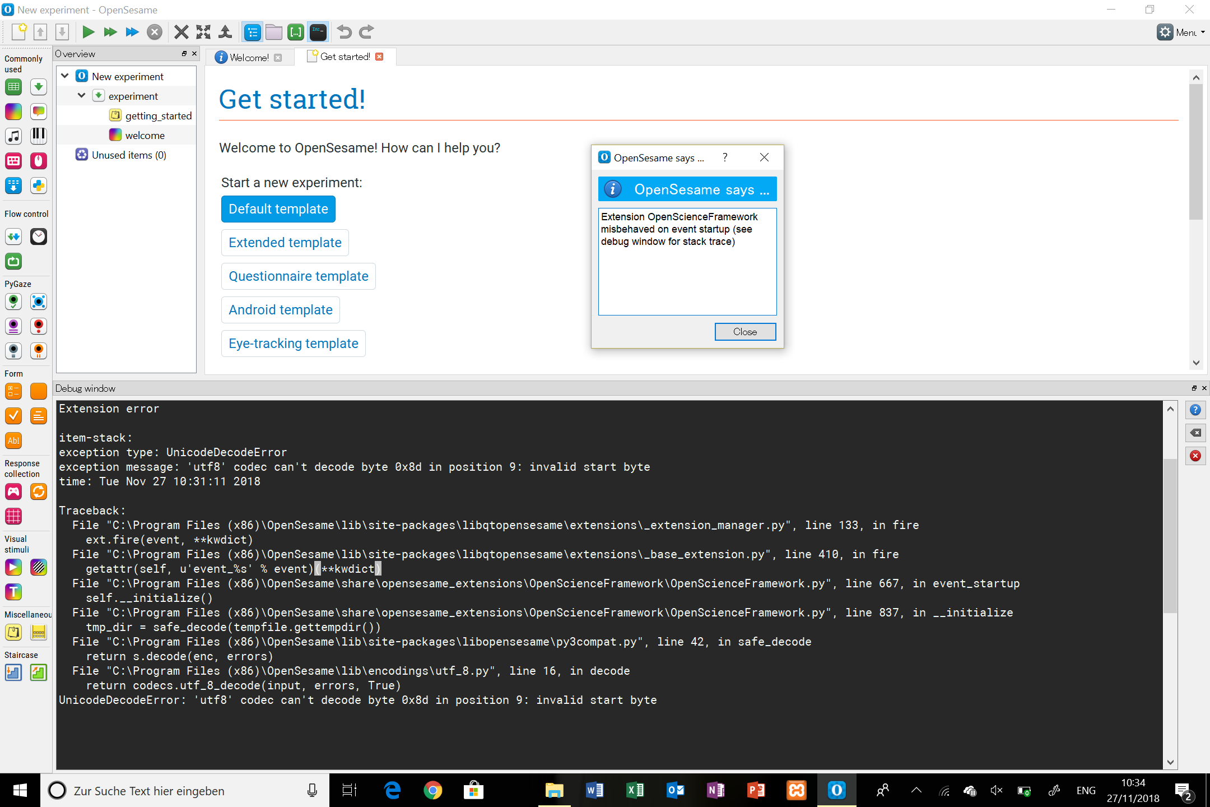Click the Android template button
This screenshot has width=1210, height=807.
[281, 310]
